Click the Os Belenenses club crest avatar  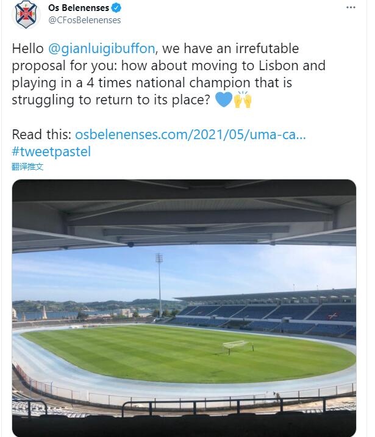click(x=25, y=14)
